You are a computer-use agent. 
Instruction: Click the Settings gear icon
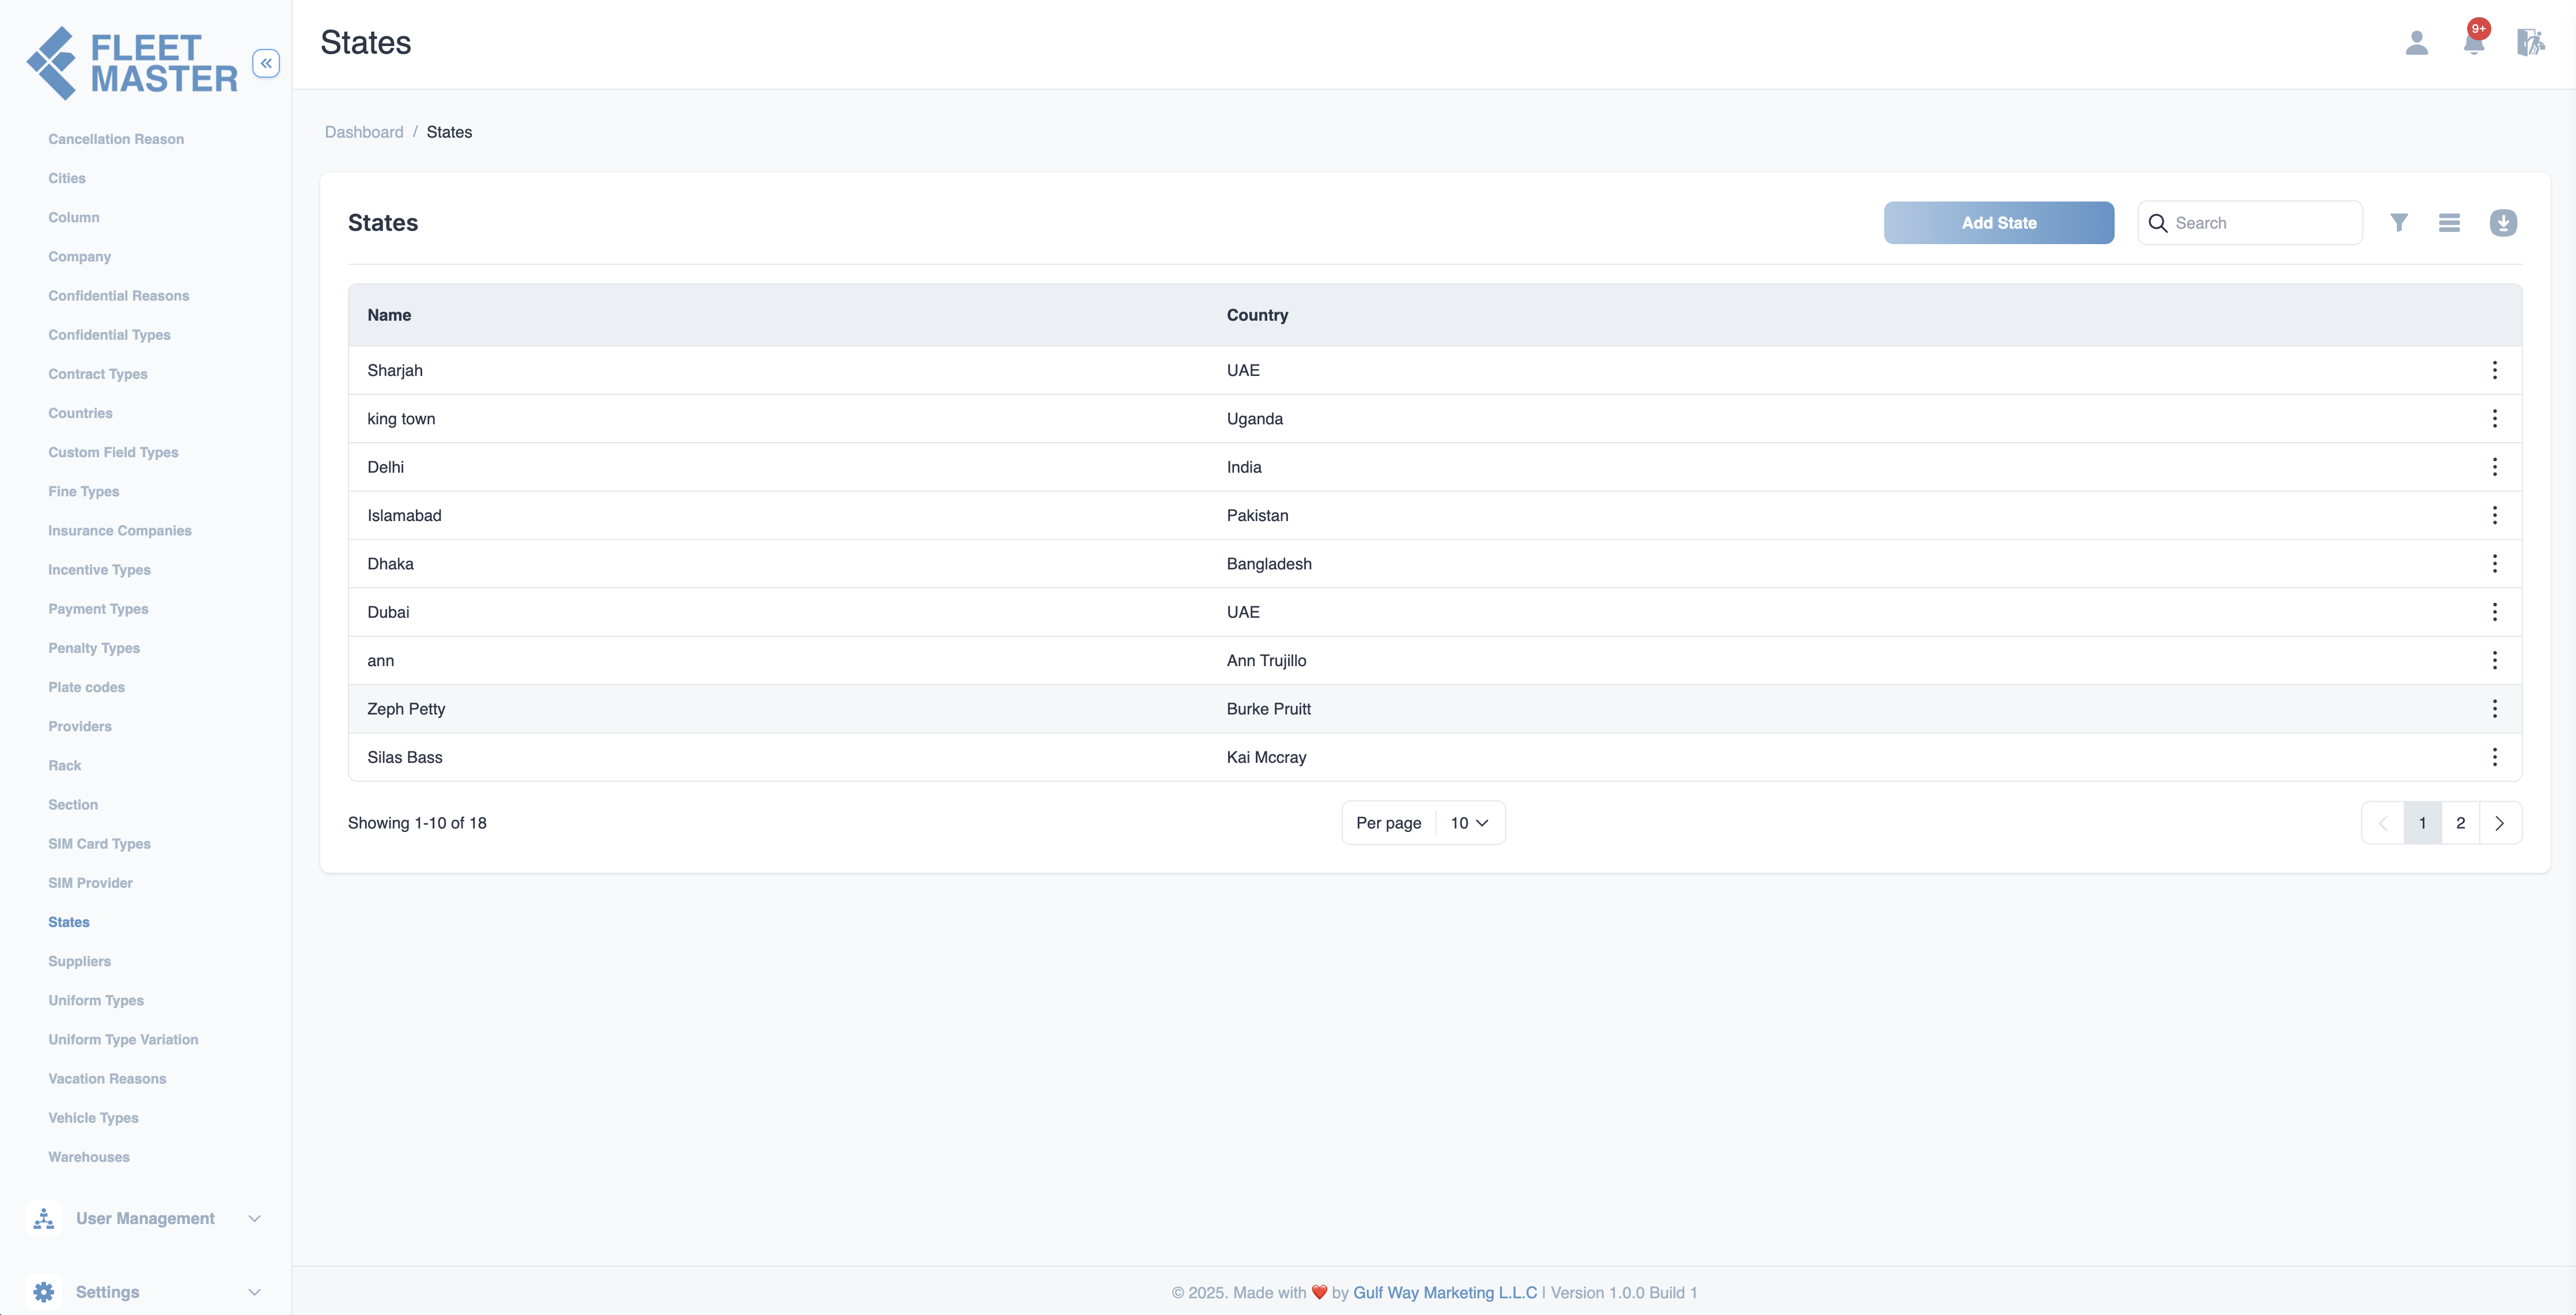[x=44, y=1292]
